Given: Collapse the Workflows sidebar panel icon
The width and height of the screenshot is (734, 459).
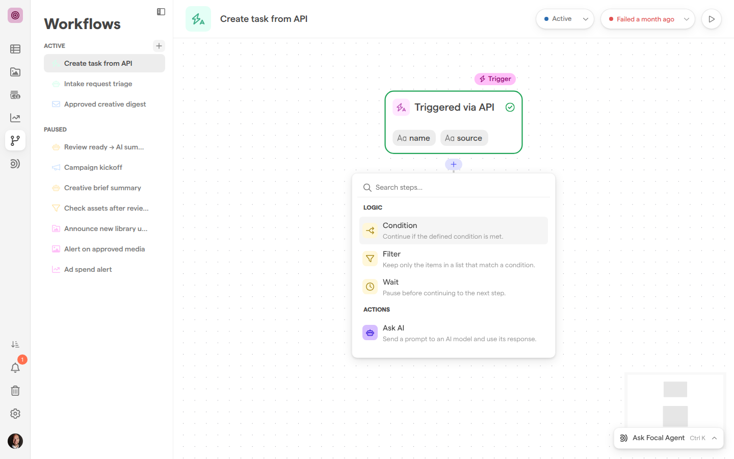Looking at the screenshot, I should pyautogui.click(x=161, y=12).
